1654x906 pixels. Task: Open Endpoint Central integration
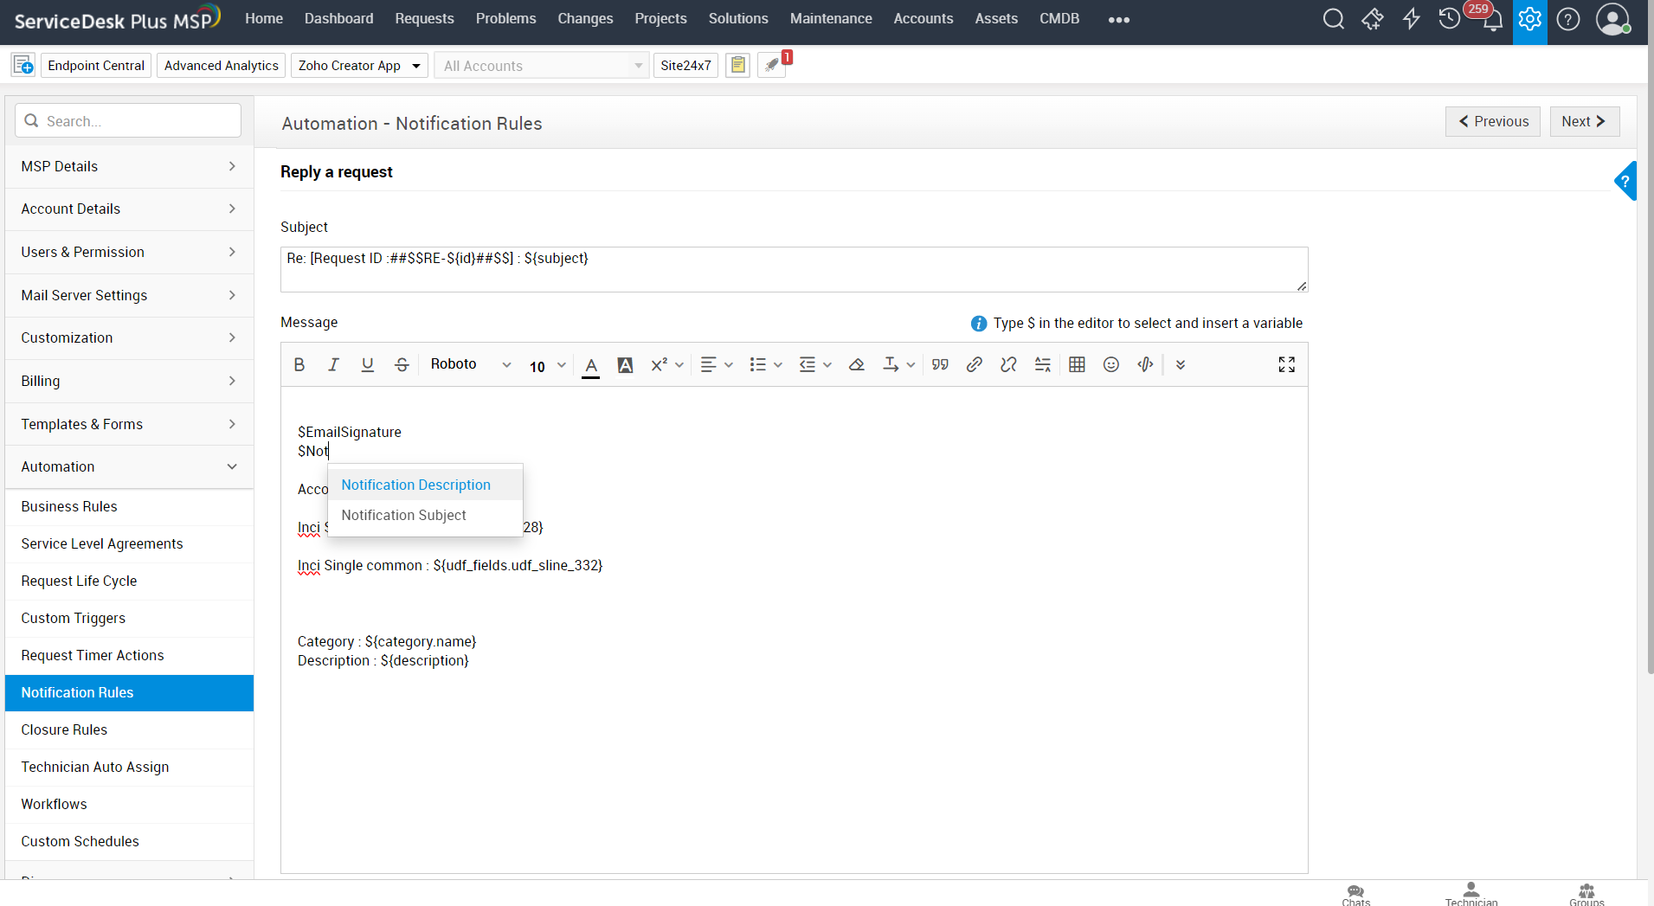pos(96,65)
